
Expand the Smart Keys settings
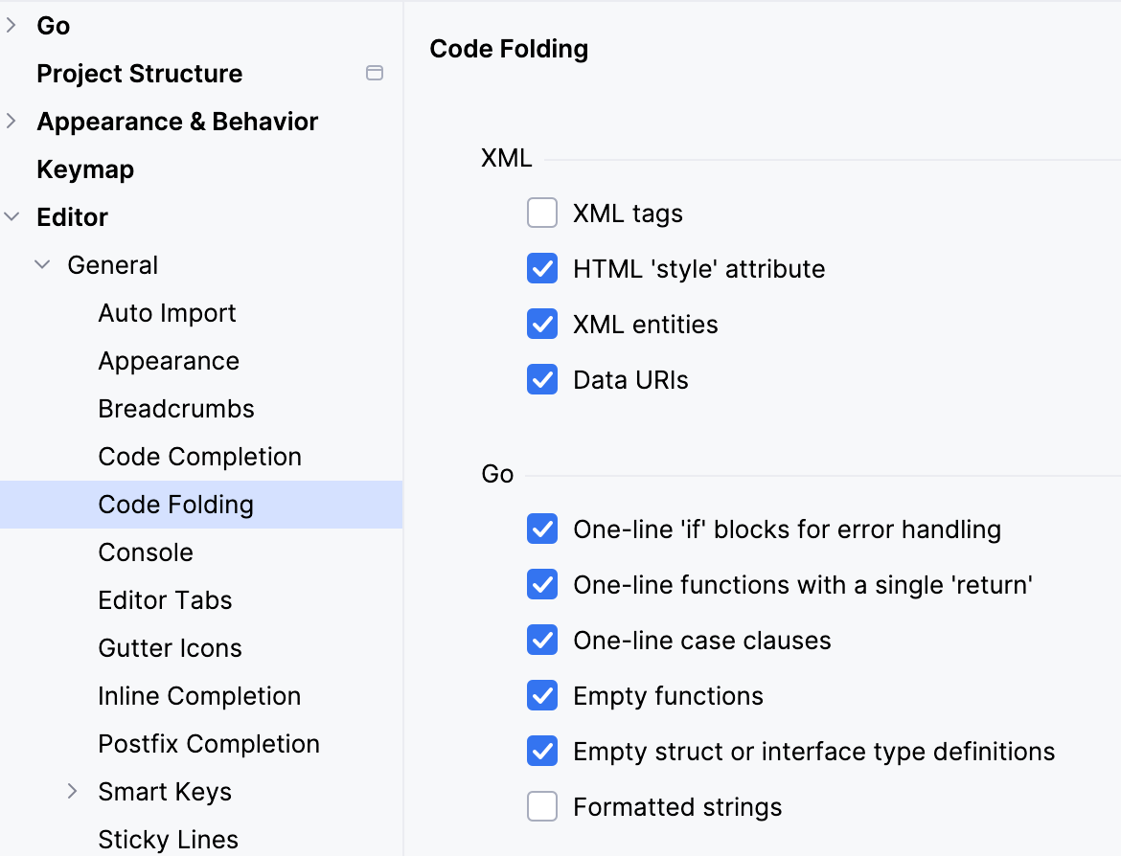pos(74,792)
